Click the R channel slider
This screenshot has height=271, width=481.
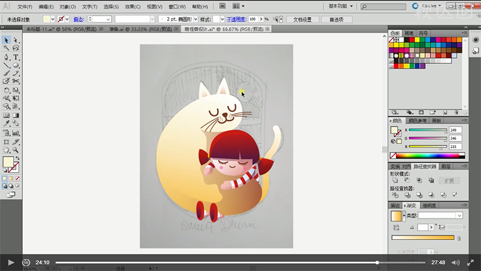[x=428, y=130]
